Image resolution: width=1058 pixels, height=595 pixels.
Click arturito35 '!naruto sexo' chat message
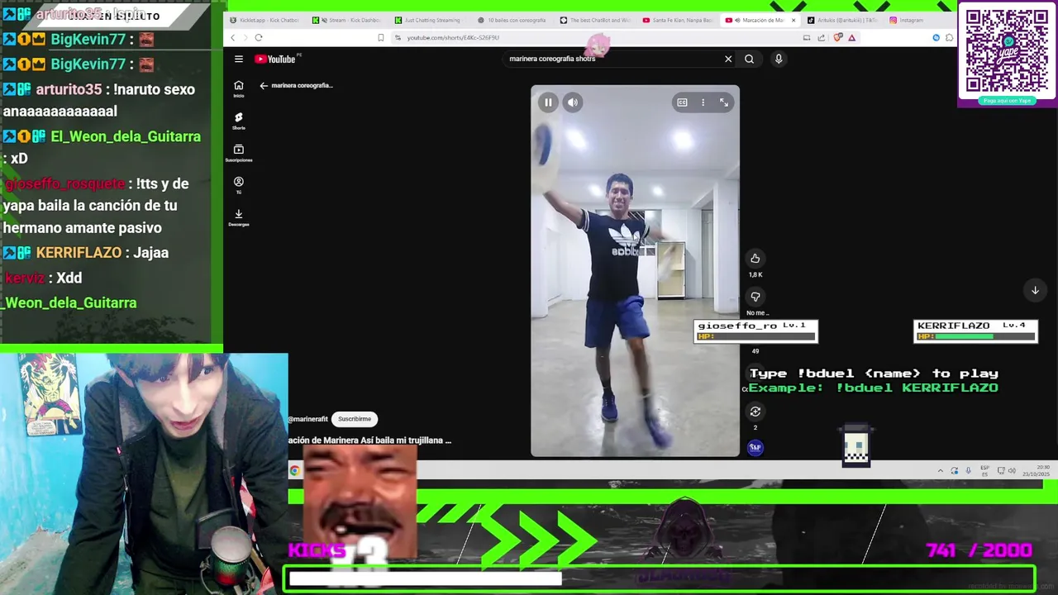(x=99, y=100)
